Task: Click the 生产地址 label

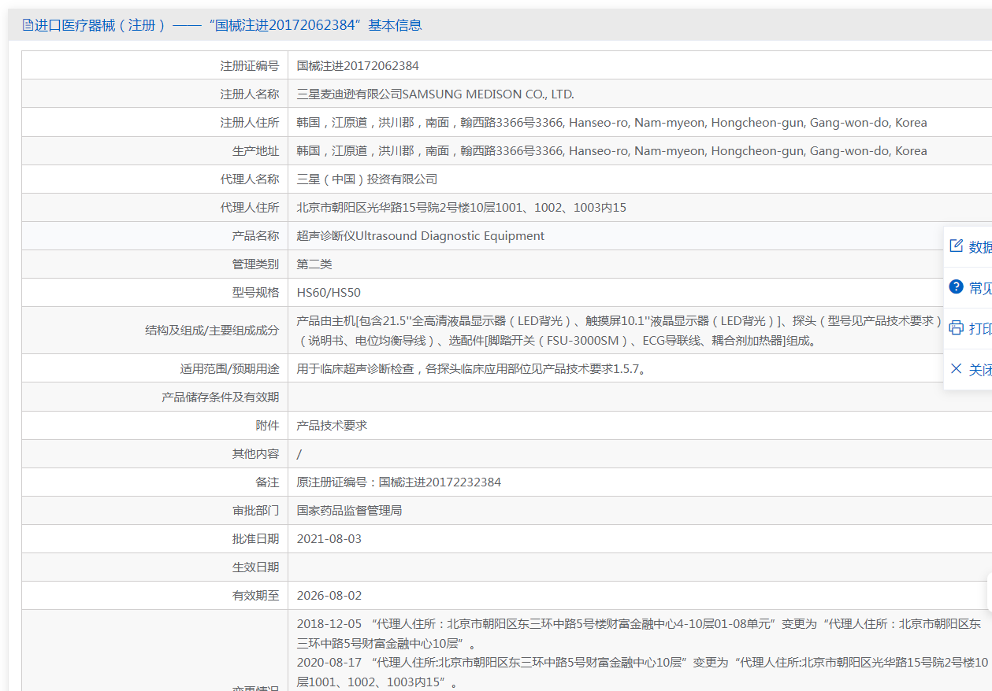Action: 255,151
